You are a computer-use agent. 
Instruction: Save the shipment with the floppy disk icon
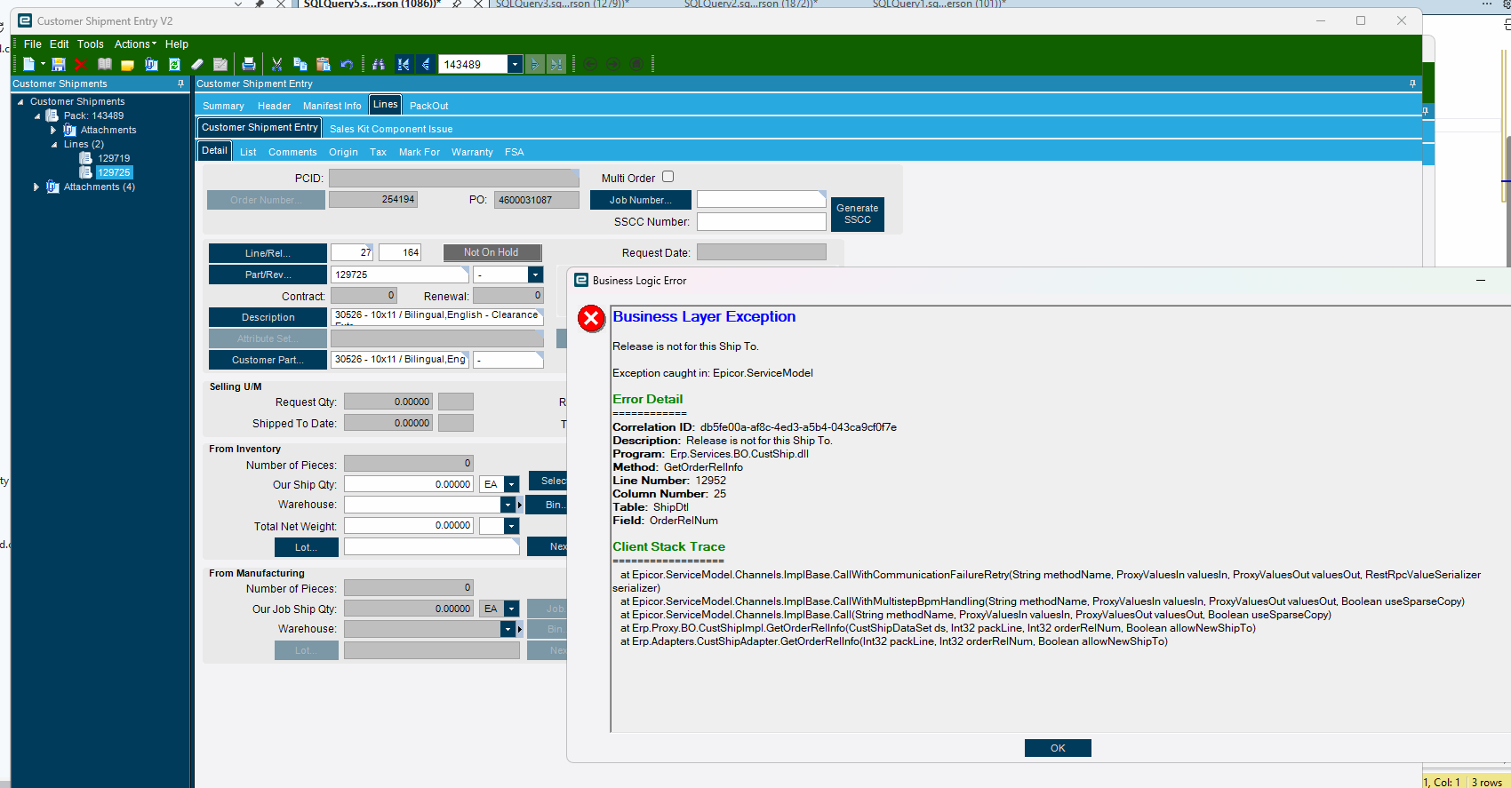[x=59, y=64]
